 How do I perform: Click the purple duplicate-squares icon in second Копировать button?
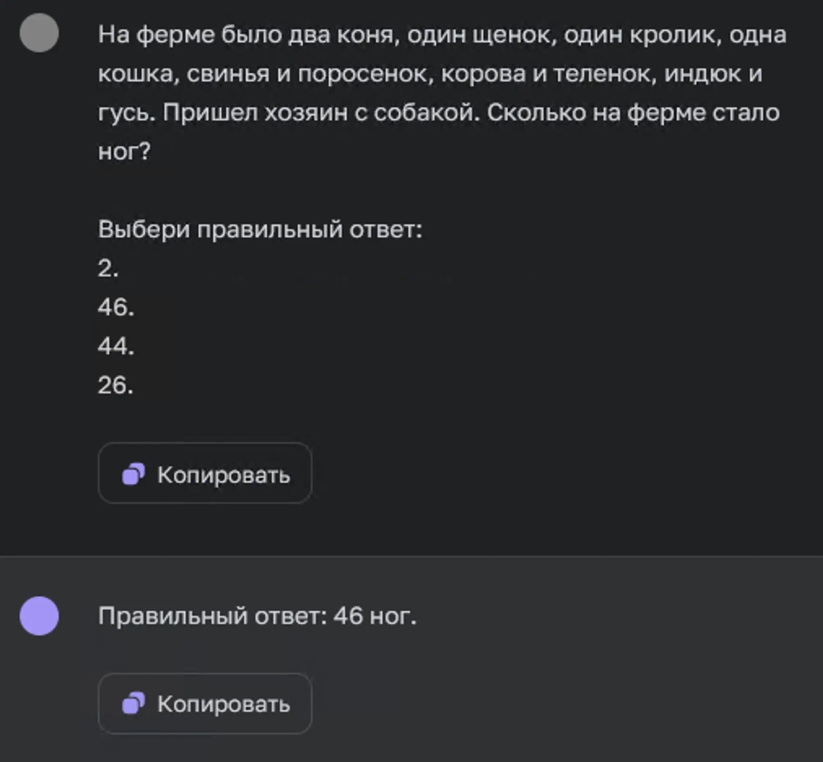133,704
